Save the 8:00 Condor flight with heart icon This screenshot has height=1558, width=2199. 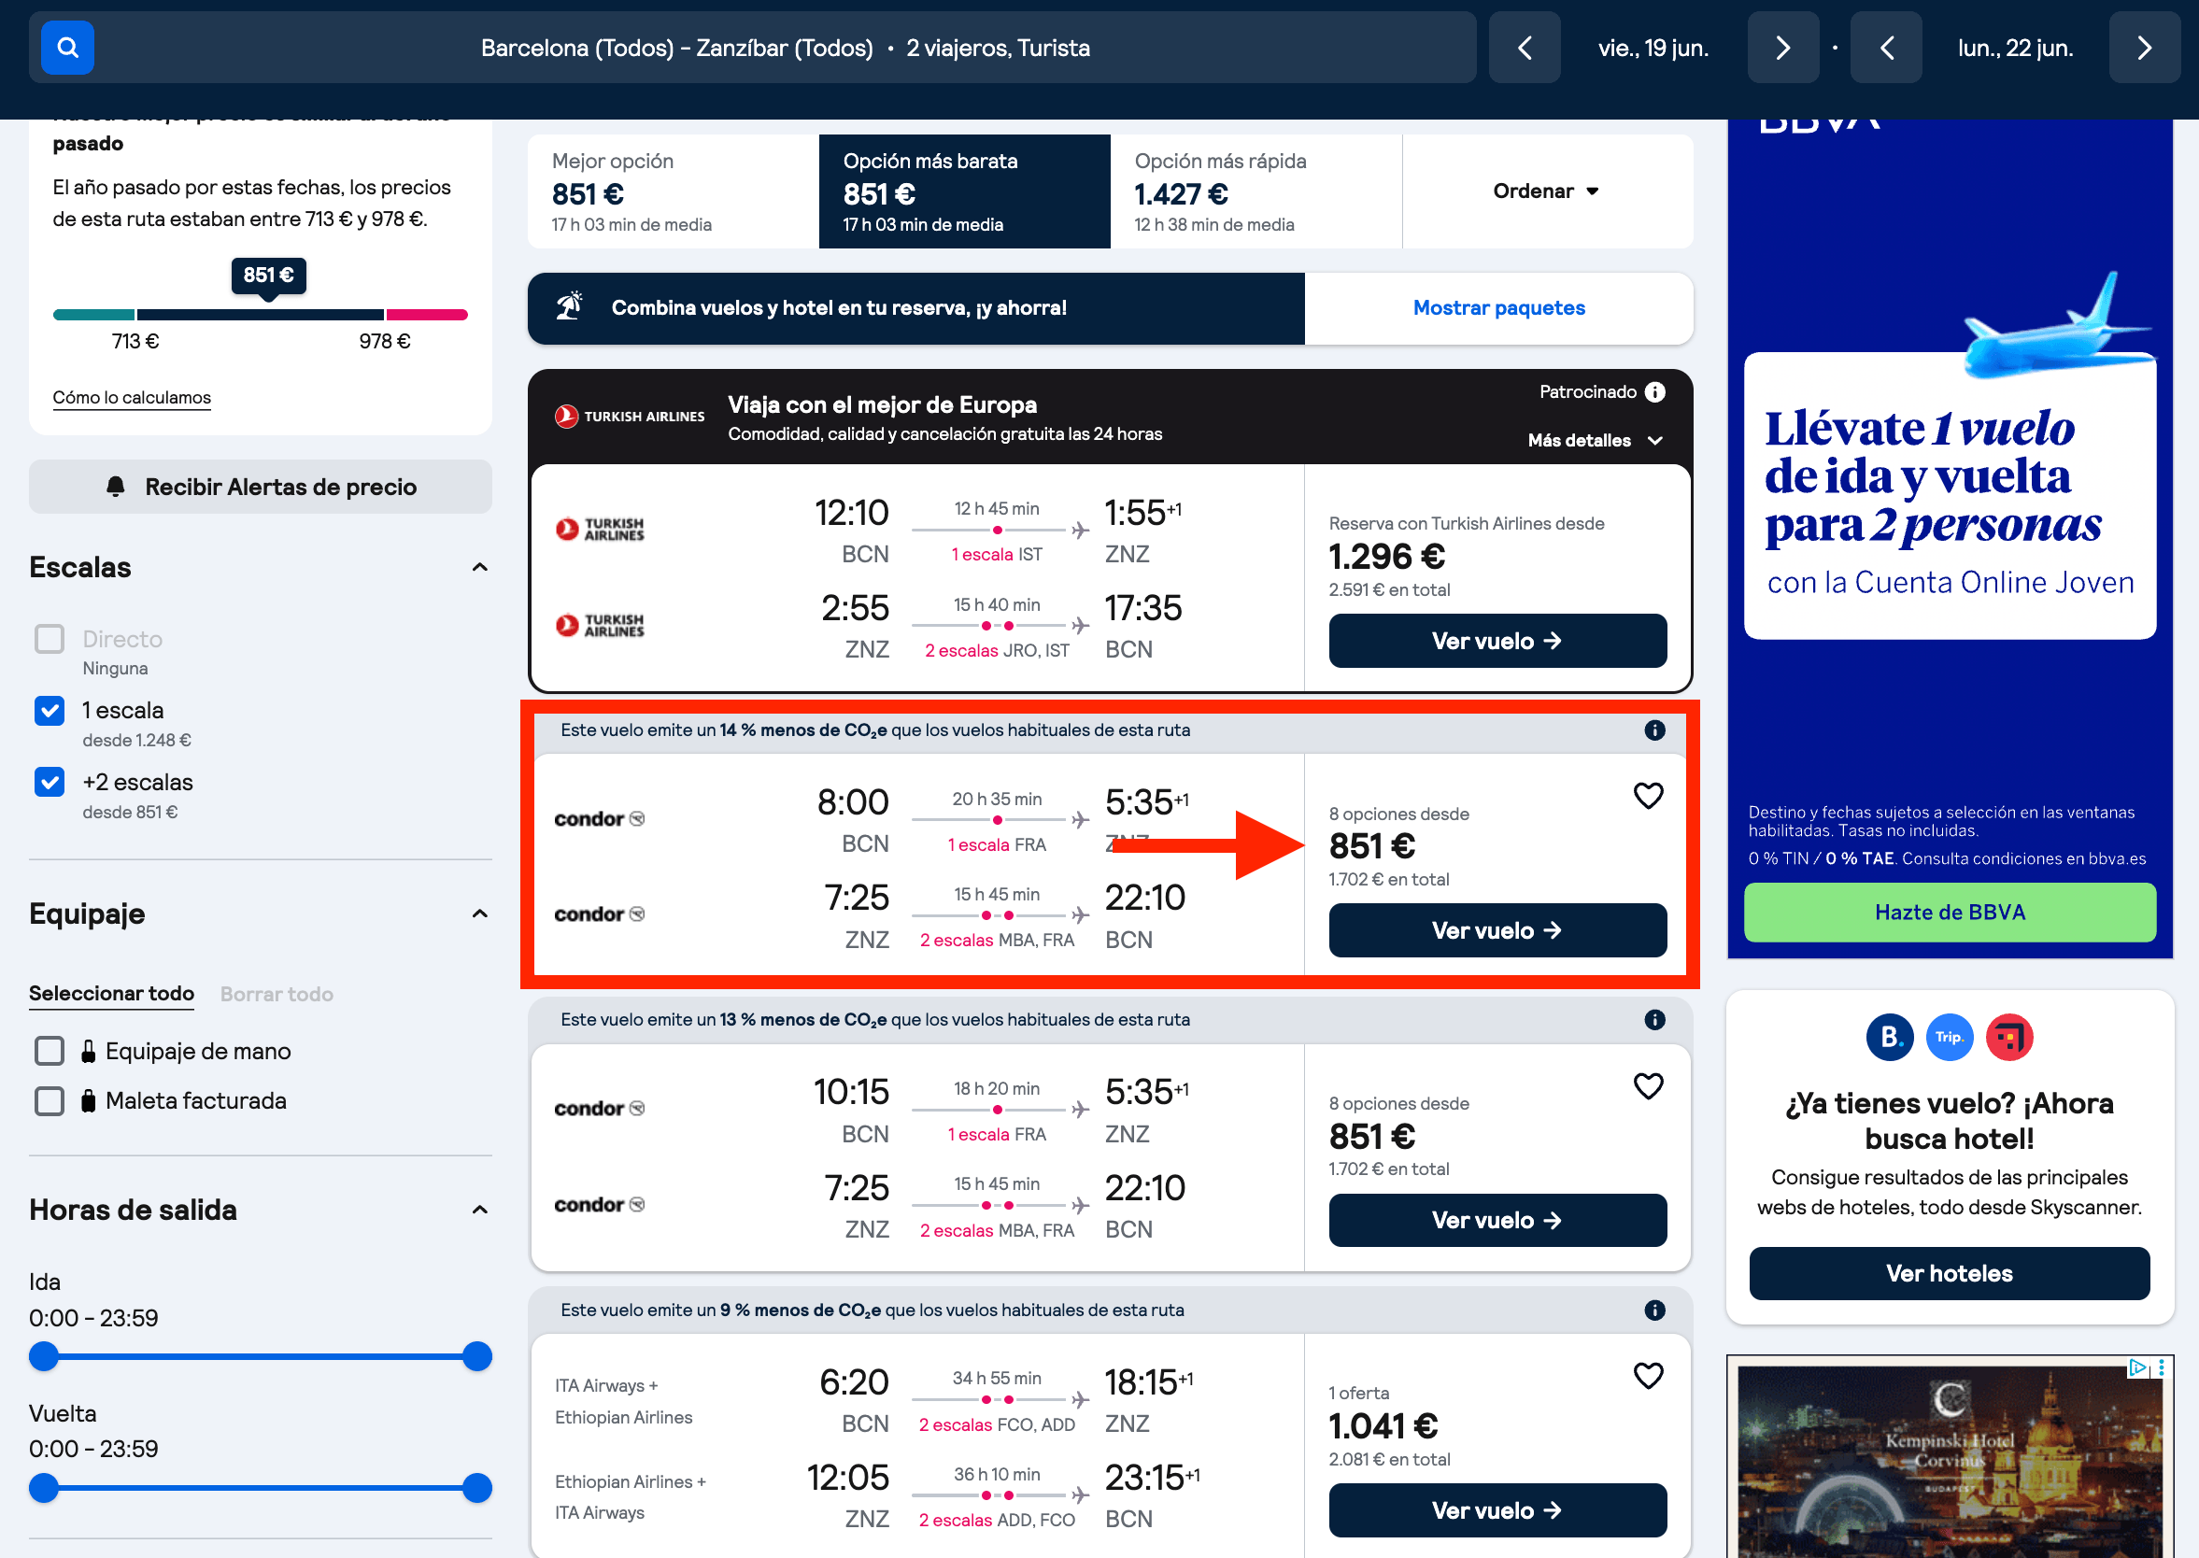(1648, 795)
